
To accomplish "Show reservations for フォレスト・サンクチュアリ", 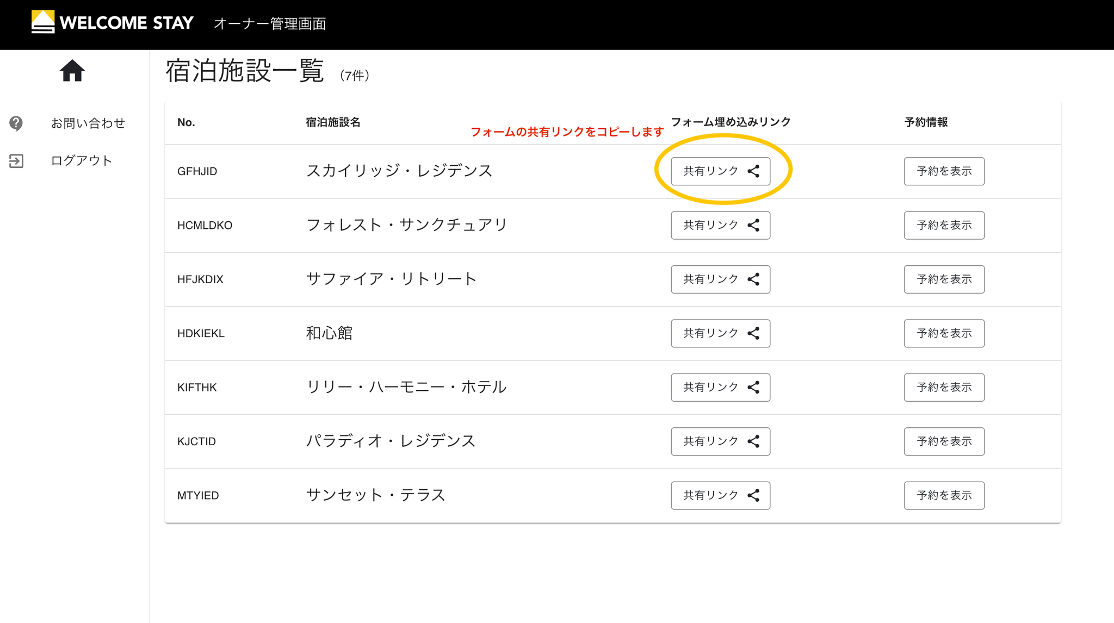I will [944, 225].
